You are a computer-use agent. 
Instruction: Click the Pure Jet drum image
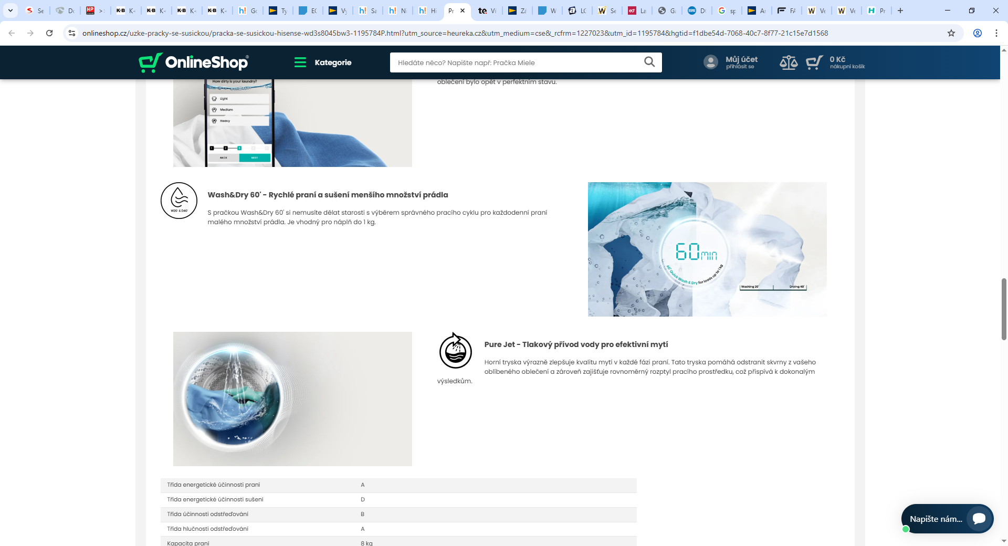(x=292, y=399)
